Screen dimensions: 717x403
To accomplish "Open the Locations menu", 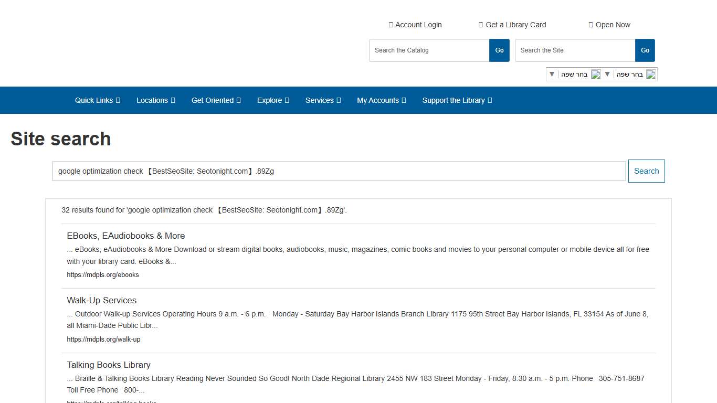I will click(x=155, y=100).
